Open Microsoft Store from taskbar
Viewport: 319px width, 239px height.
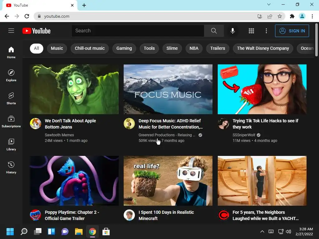pos(106,232)
